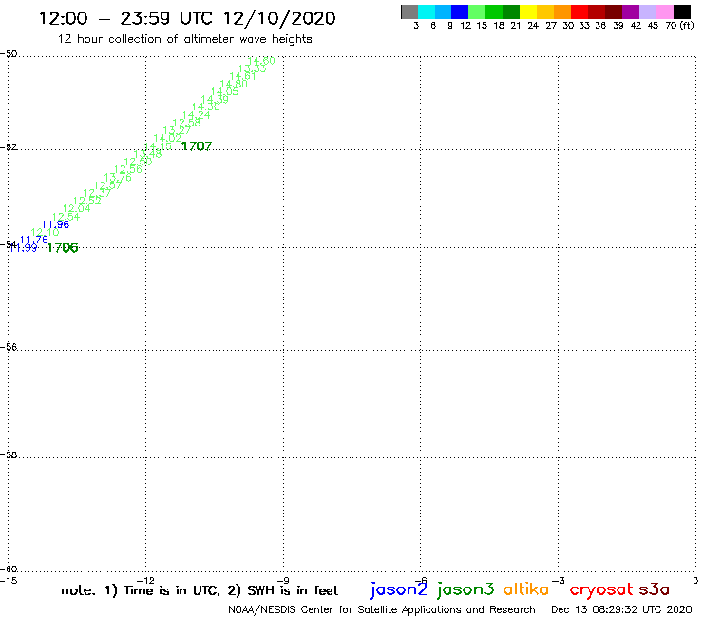The width and height of the screenshot is (703, 618).
Task: Click the pink color scale swatch
Action: click(x=665, y=11)
